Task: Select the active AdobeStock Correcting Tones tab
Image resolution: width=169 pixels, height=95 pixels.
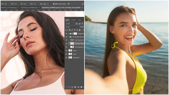Action: (61, 8)
